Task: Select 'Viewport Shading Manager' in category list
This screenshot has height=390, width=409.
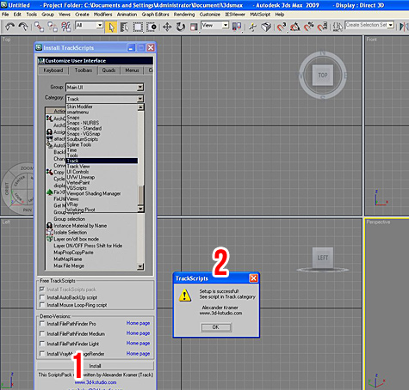Action: pyautogui.click(x=94, y=193)
